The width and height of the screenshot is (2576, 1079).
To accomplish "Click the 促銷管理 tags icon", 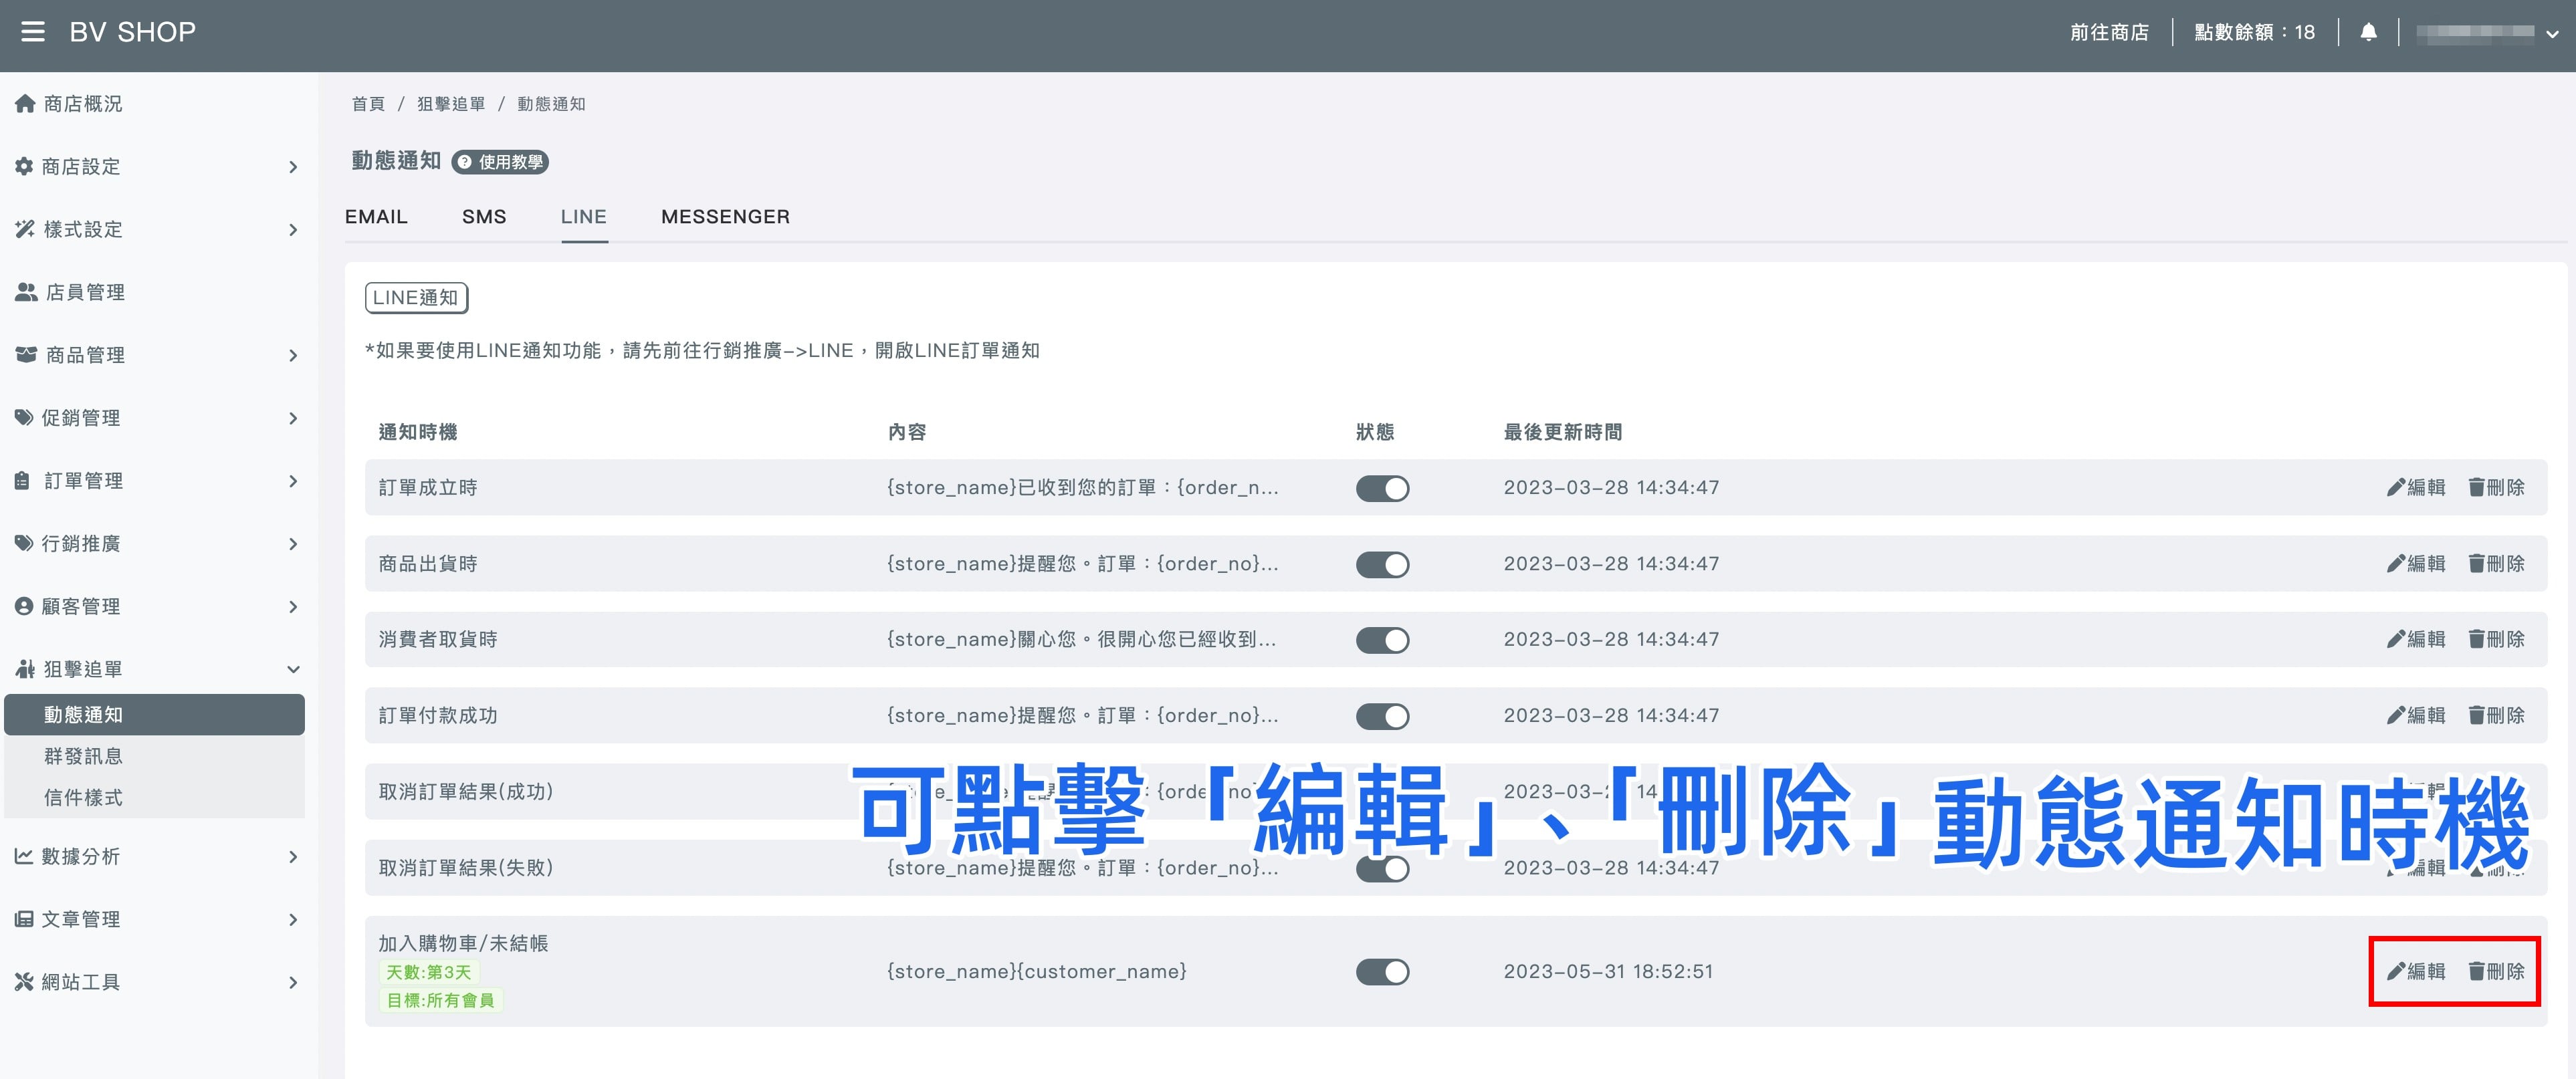I will click(x=24, y=417).
